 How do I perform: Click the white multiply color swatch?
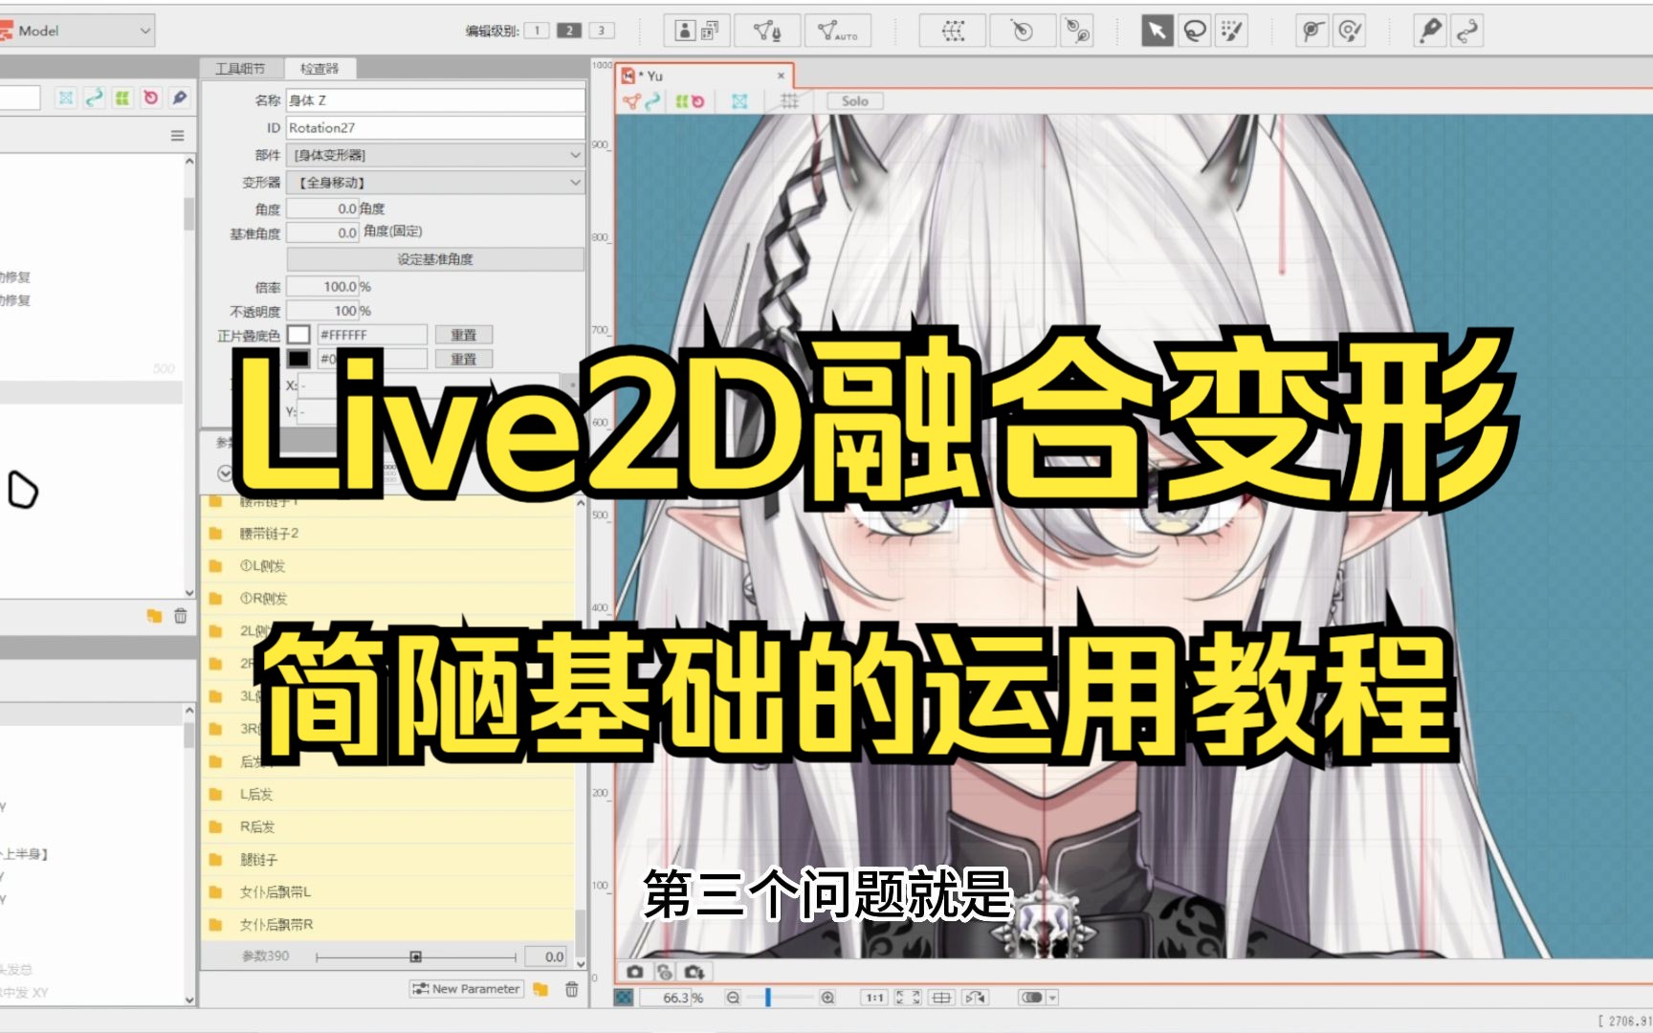click(x=299, y=335)
